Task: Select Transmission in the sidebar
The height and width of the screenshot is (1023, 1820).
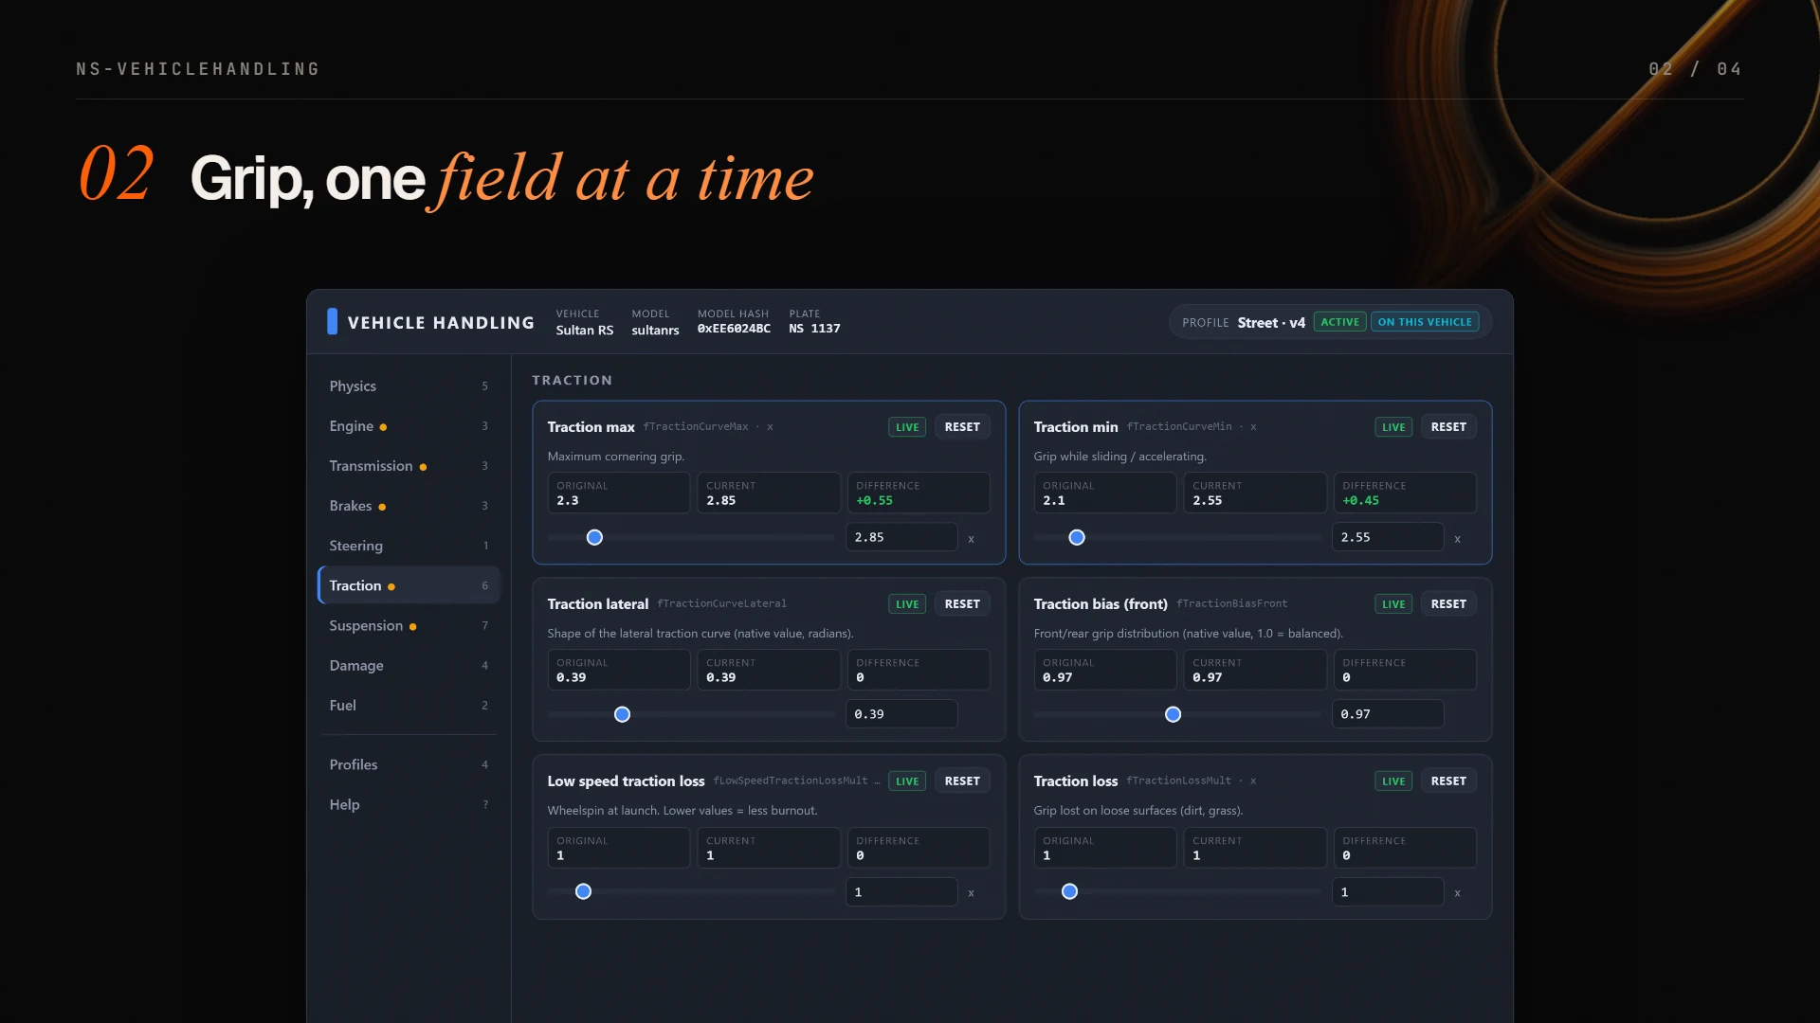Action: click(x=409, y=466)
